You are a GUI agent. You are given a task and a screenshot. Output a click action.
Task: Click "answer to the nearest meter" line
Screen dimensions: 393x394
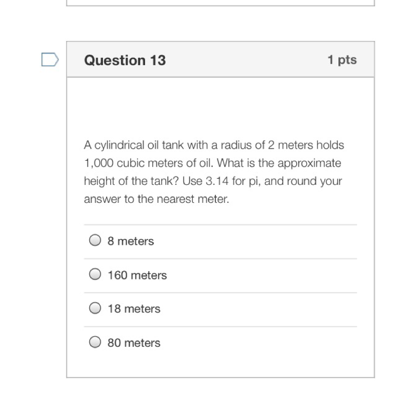157,200
